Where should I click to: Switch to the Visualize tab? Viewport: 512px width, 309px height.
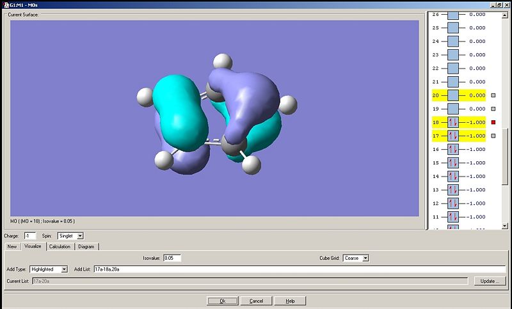click(x=33, y=246)
